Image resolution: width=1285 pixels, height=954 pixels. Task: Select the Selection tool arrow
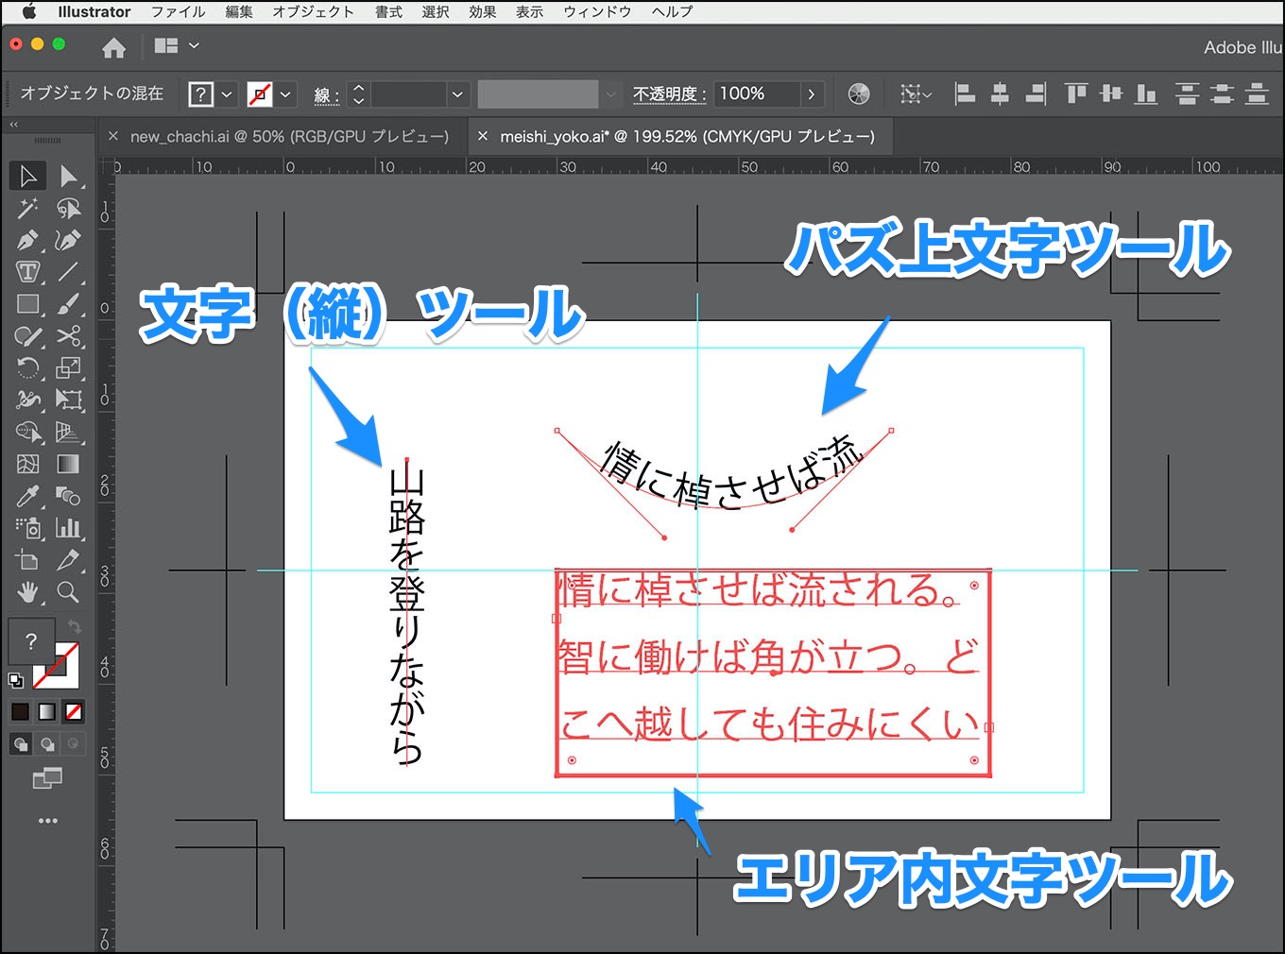click(28, 176)
